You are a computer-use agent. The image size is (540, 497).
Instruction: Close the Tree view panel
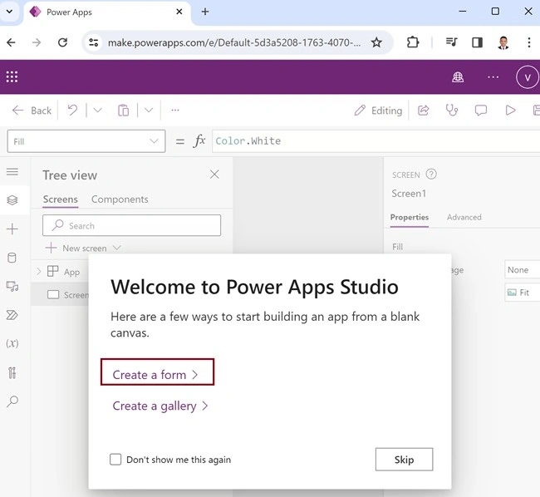coord(214,175)
